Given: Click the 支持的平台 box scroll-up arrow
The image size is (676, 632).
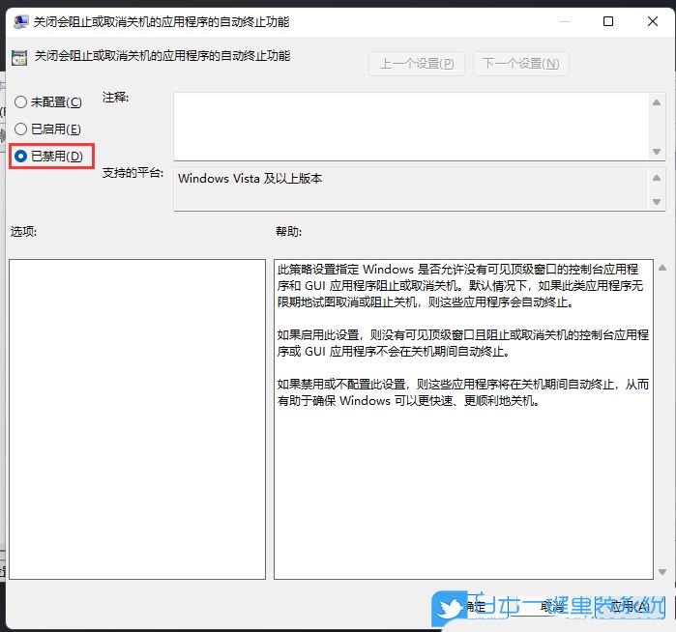Looking at the screenshot, I should click(657, 178).
